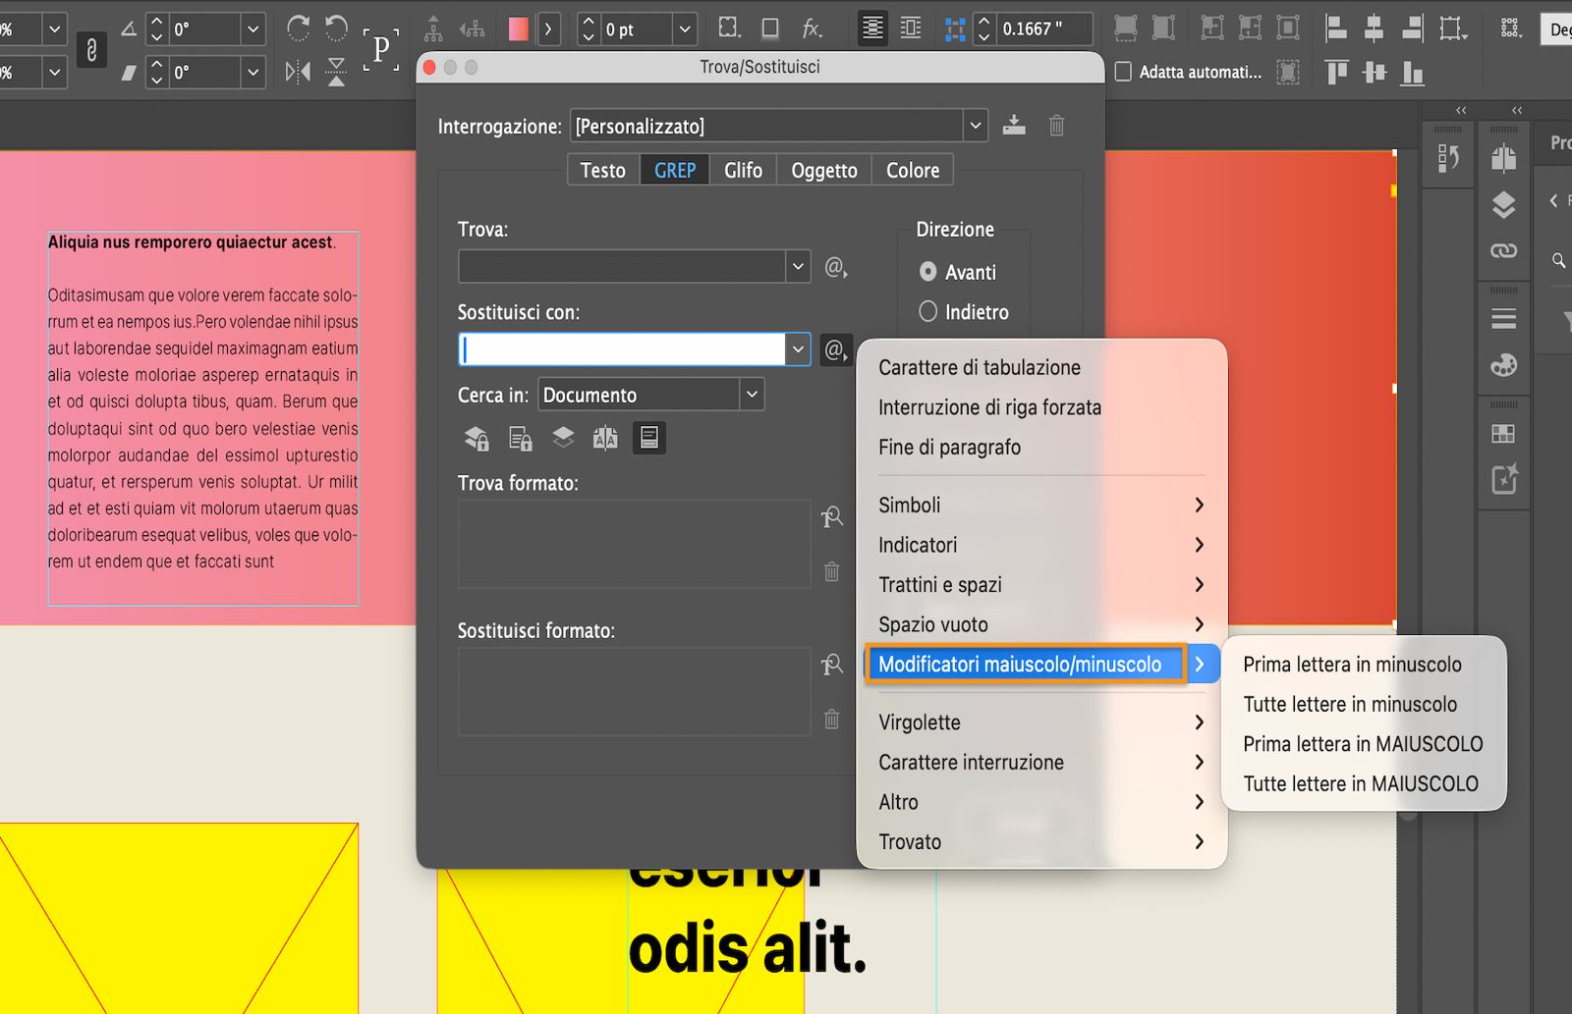The image size is (1572, 1014).
Task: Click the fill frame proportionally icon
Action: [1125, 27]
